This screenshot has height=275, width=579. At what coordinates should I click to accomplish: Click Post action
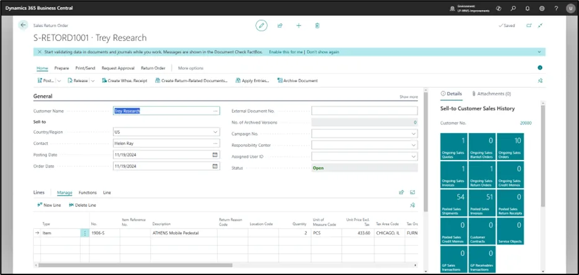(x=46, y=81)
